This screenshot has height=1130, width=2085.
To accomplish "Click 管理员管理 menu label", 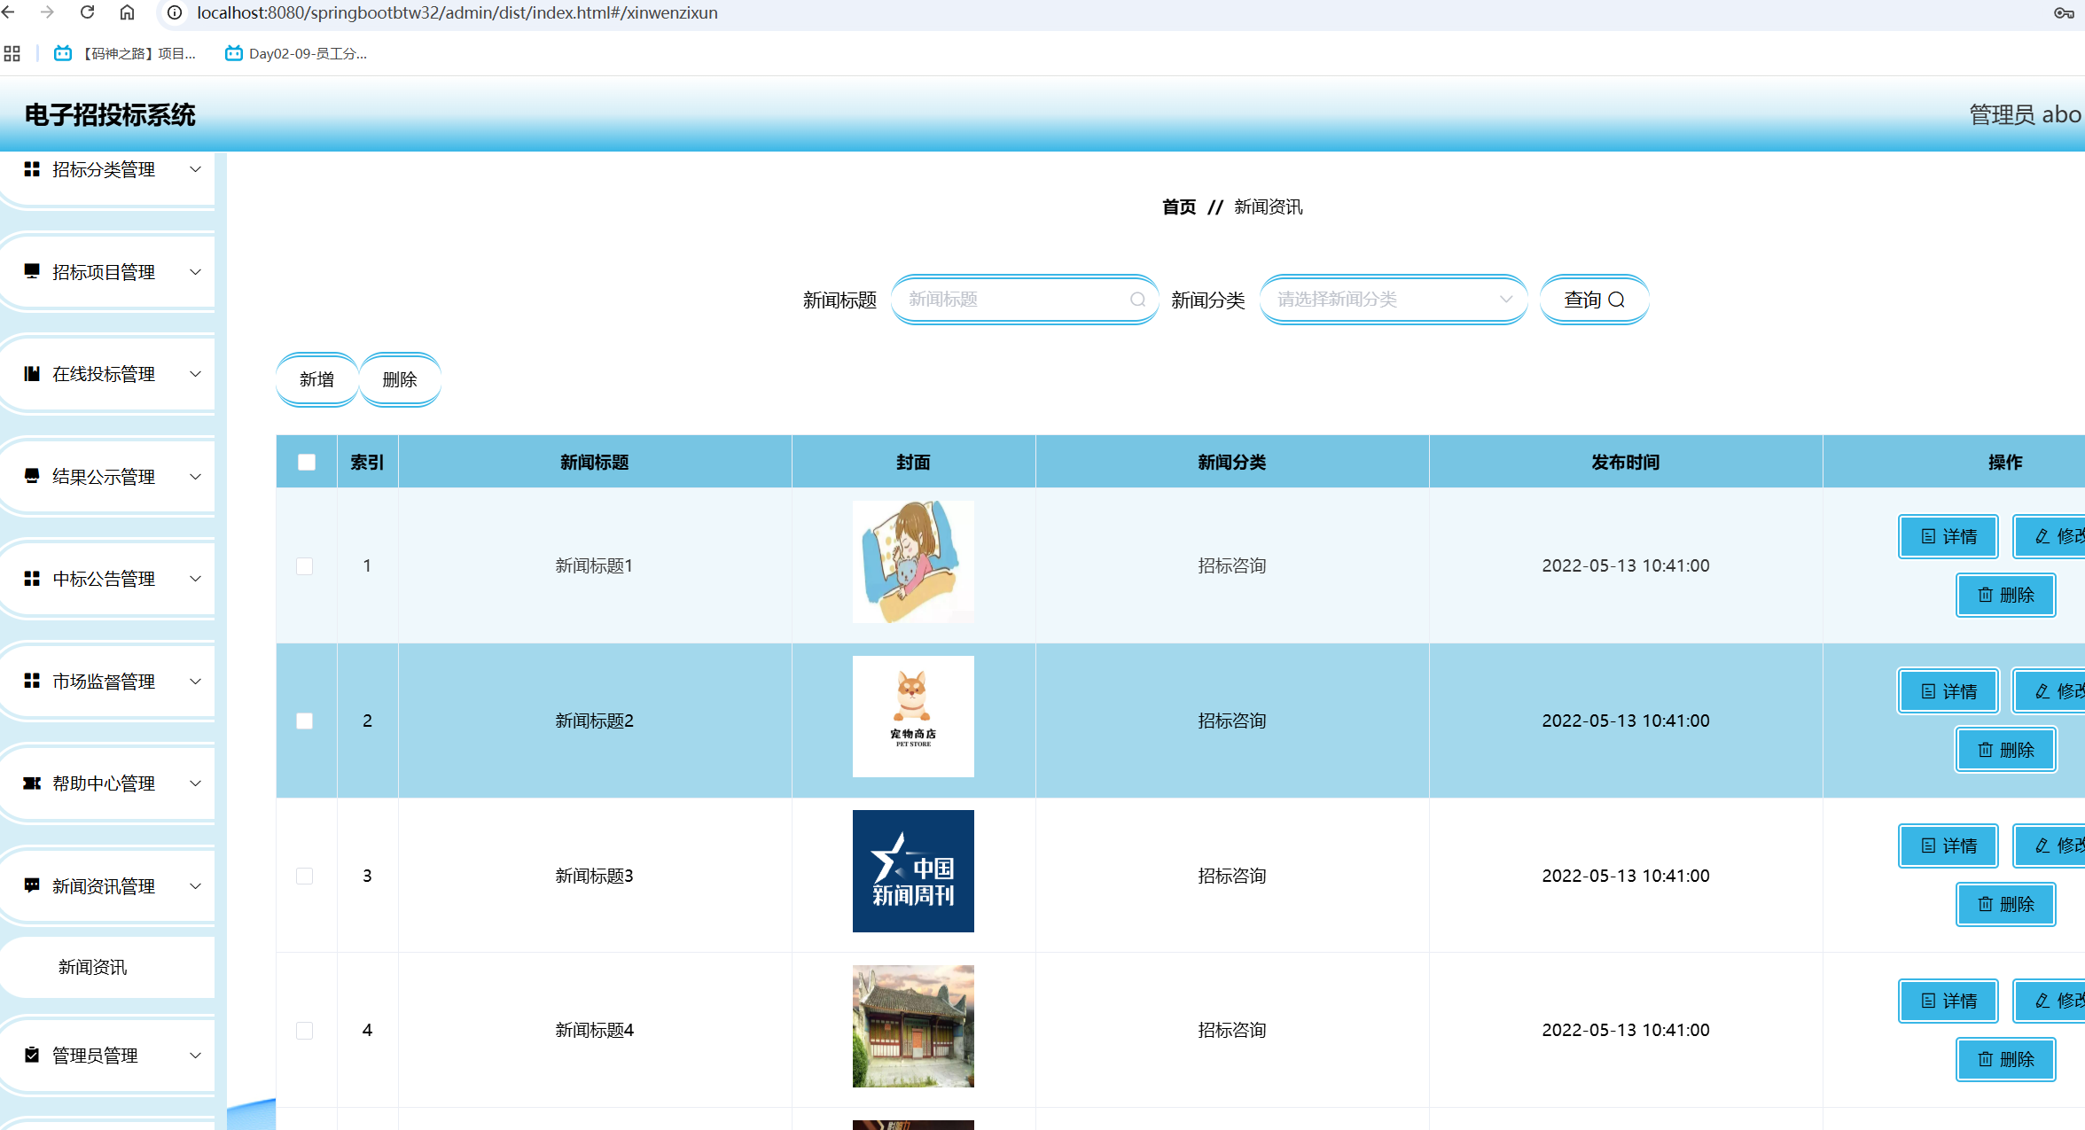I will 95,1056.
